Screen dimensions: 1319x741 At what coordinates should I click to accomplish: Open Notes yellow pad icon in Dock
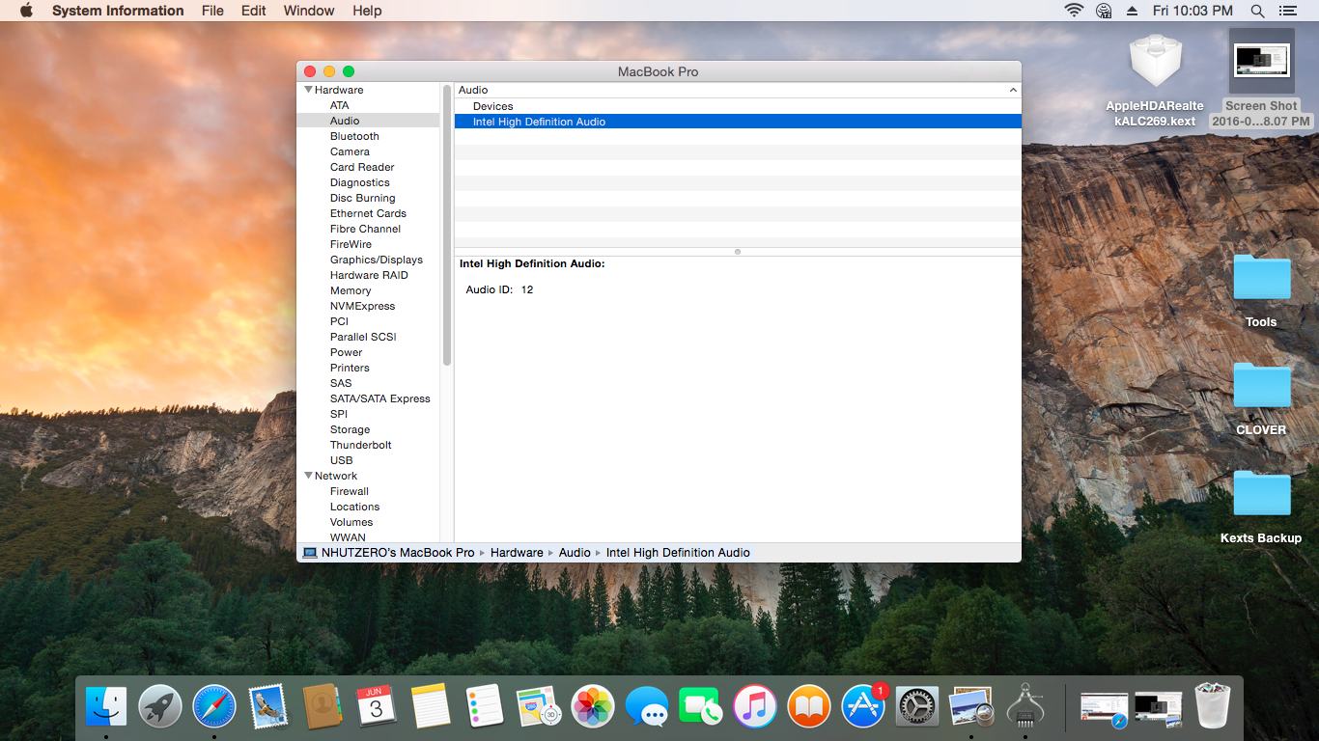(x=431, y=706)
